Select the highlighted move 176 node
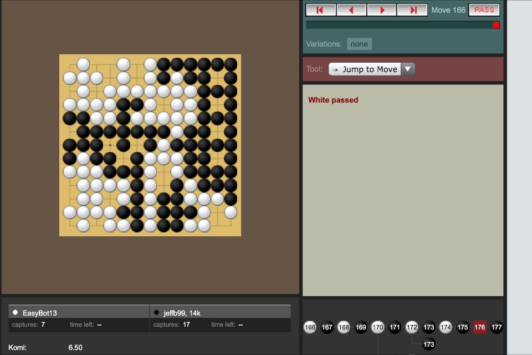The image size is (532, 355). tap(480, 327)
